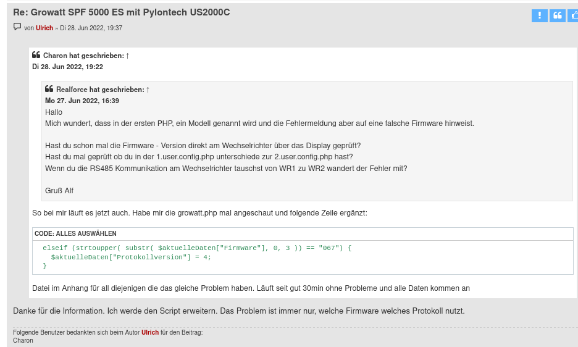Click 'Realforce hat geschrieben' quote header
This screenshot has height=347, width=578.
100,90
